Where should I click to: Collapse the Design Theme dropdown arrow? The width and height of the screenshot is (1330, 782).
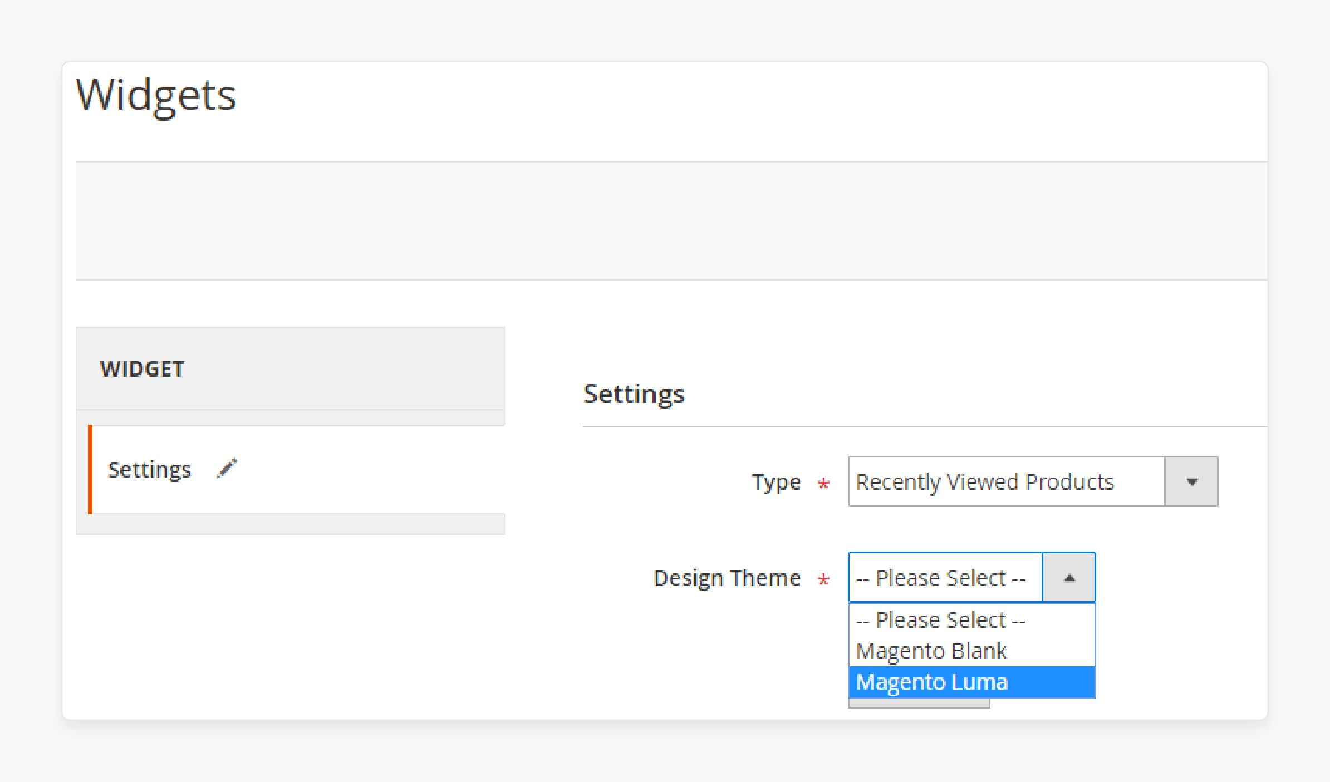coord(1069,578)
